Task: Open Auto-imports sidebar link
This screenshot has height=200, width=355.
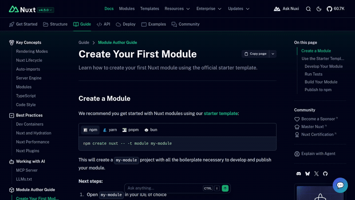Action: 28,69
